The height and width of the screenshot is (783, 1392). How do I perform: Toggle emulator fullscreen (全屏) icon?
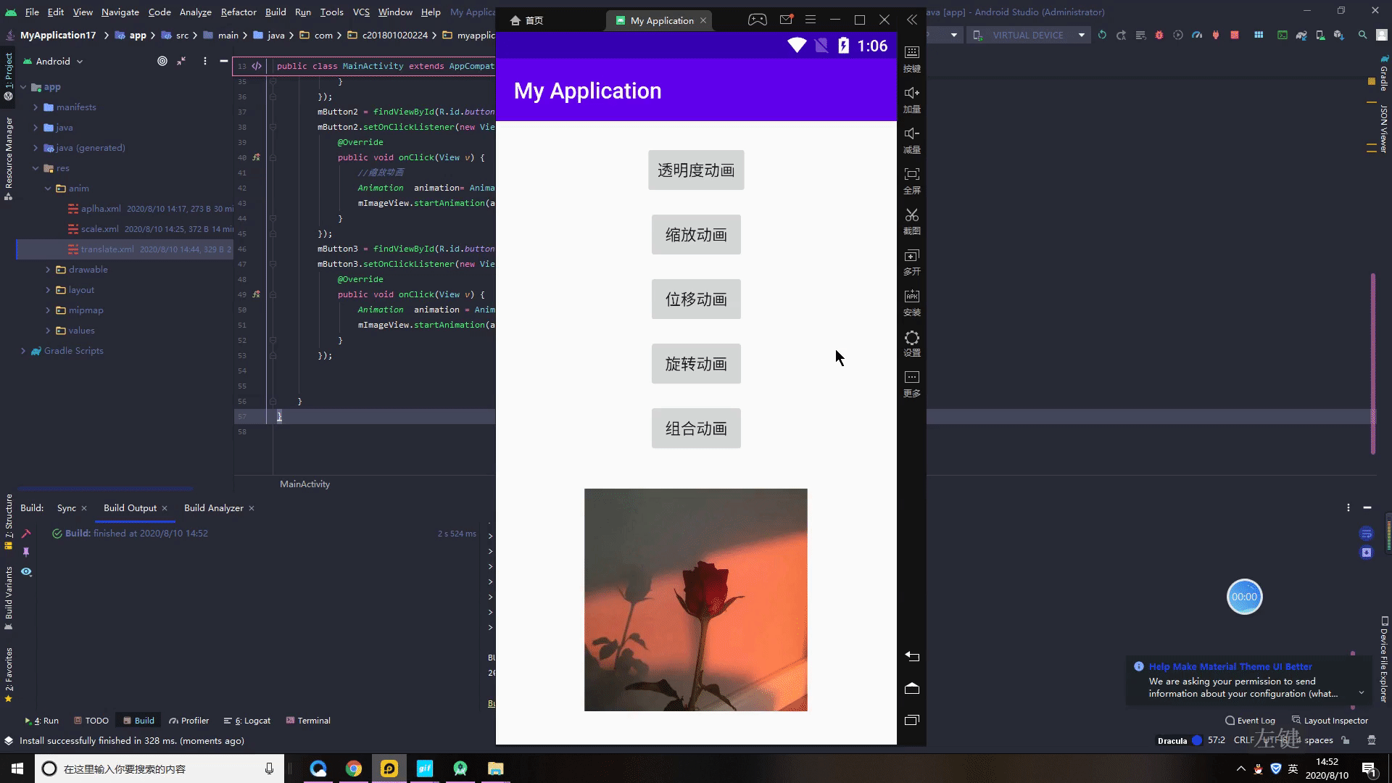click(912, 174)
